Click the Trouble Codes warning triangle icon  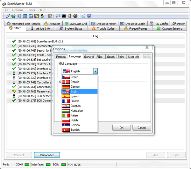pos(94,28)
